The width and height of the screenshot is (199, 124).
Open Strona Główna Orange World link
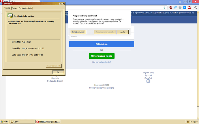pyautogui.click(x=102, y=88)
